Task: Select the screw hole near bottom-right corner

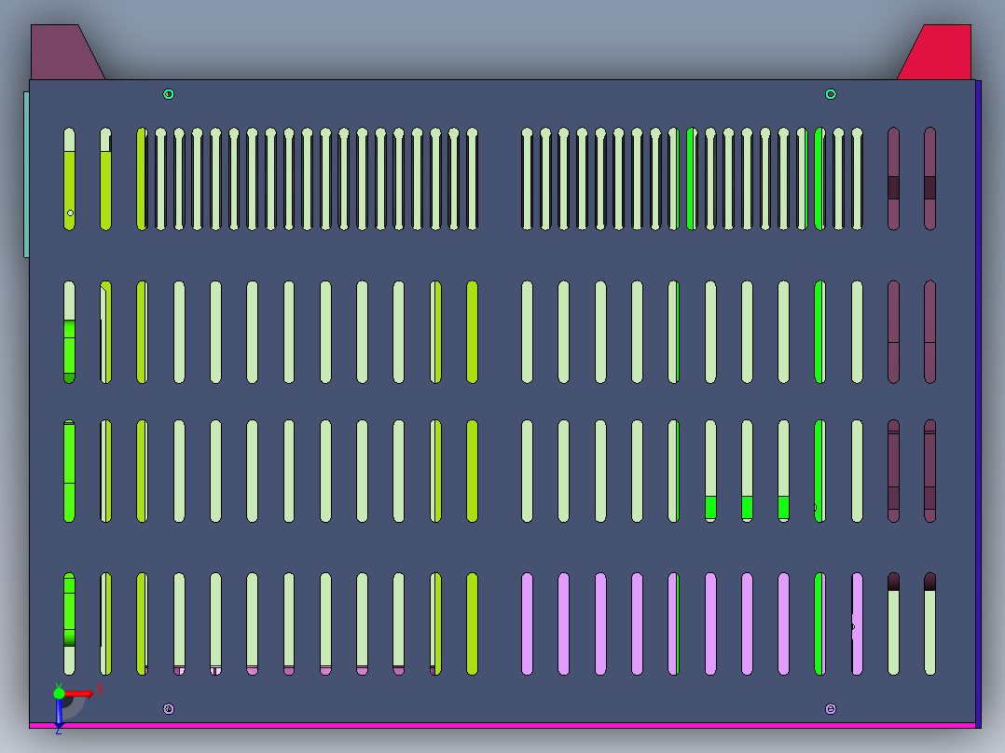Action: coord(831,709)
